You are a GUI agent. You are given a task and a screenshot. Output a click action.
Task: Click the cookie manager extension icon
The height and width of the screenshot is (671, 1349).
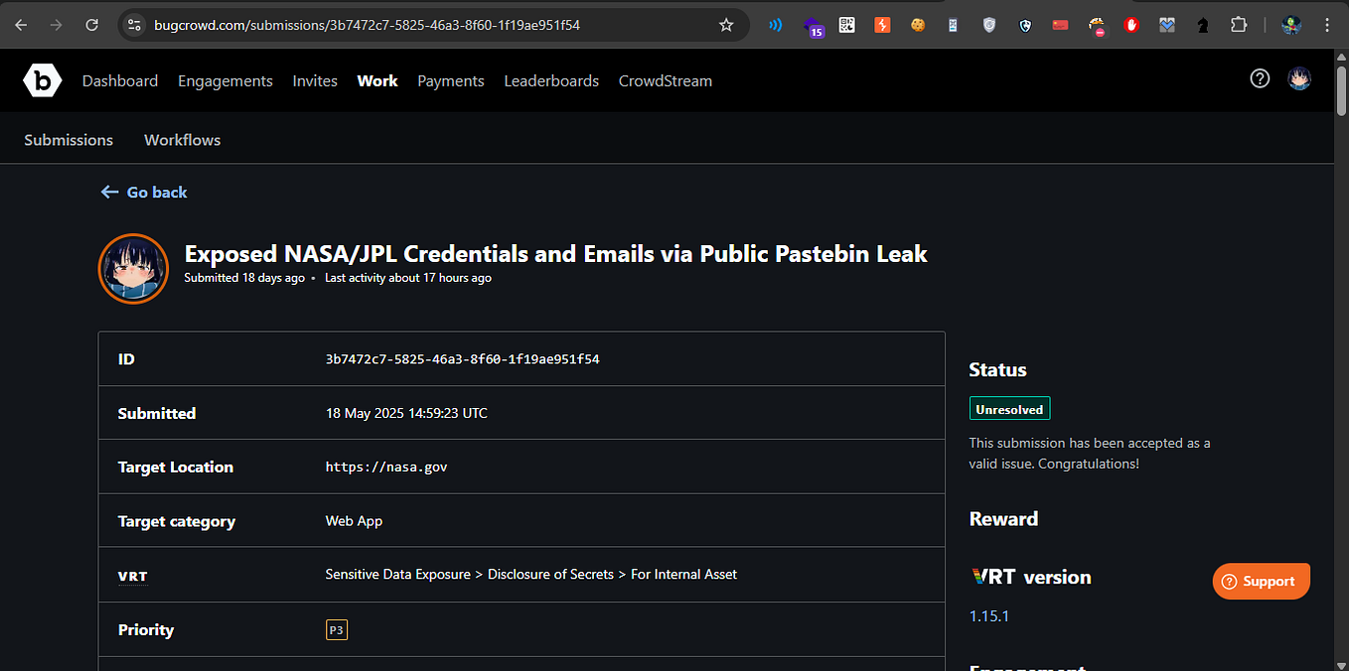(x=917, y=25)
